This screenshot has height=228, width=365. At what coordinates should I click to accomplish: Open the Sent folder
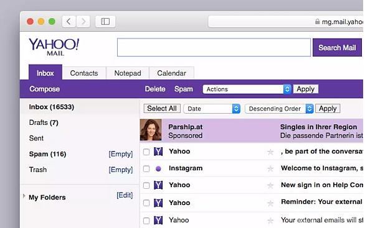click(x=36, y=138)
